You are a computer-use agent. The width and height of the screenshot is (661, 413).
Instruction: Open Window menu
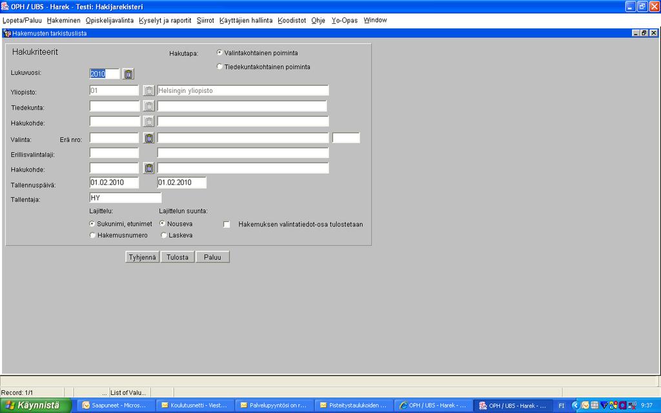coord(375,20)
